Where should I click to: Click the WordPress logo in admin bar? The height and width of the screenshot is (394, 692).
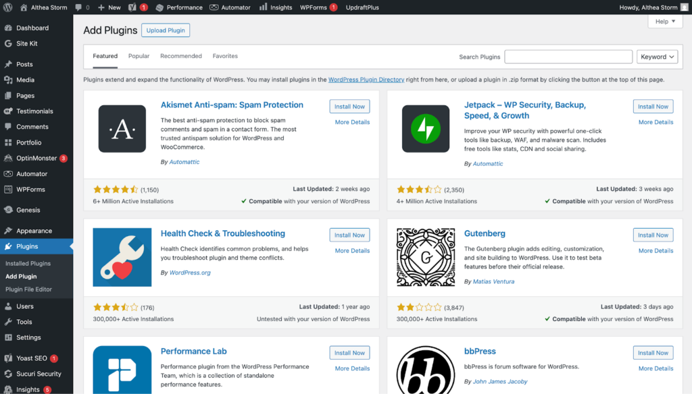point(9,7)
